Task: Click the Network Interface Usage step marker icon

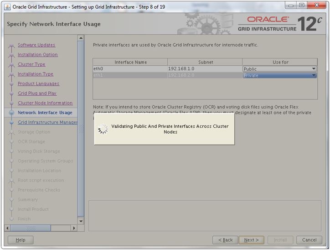Action: [x=11, y=113]
